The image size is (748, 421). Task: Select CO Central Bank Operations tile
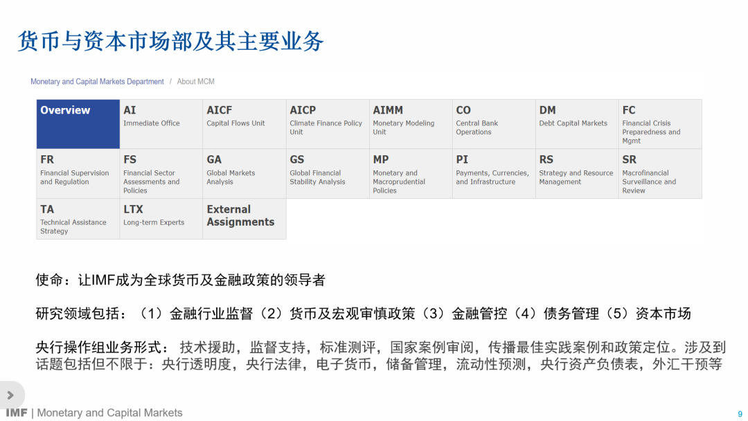(493, 124)
